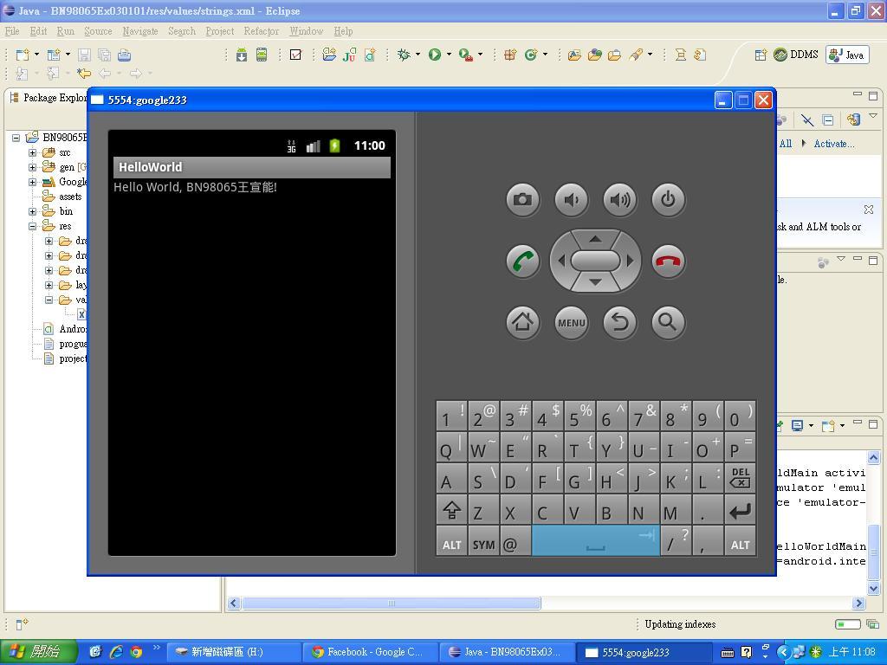Open the Refactor menu
Screen dimensions: 887x665
tap(261, 31)
